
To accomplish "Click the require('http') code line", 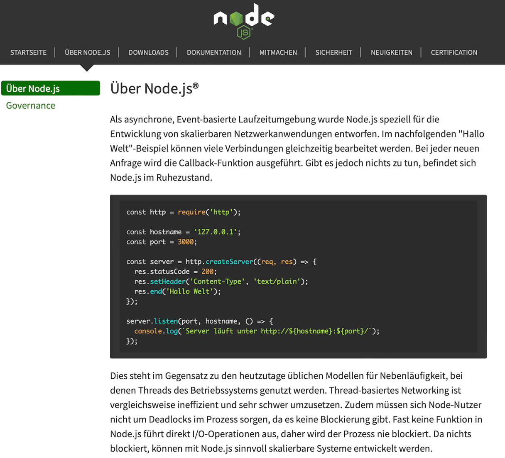I will point(184,212).
